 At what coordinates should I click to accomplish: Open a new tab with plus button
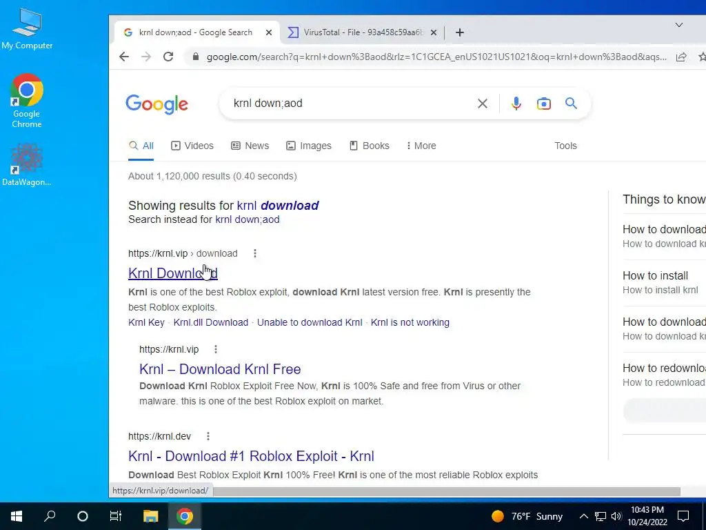[459, 32]
